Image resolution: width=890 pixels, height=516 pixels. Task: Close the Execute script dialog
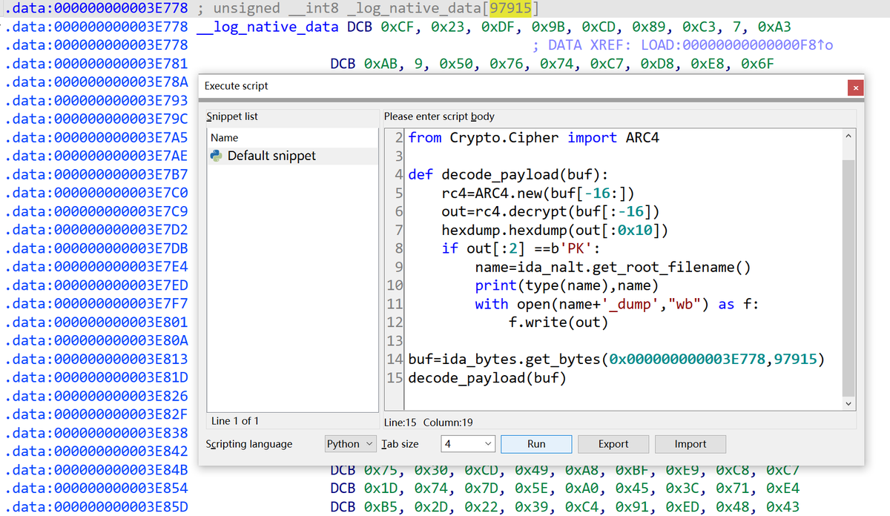click(855, 87)
